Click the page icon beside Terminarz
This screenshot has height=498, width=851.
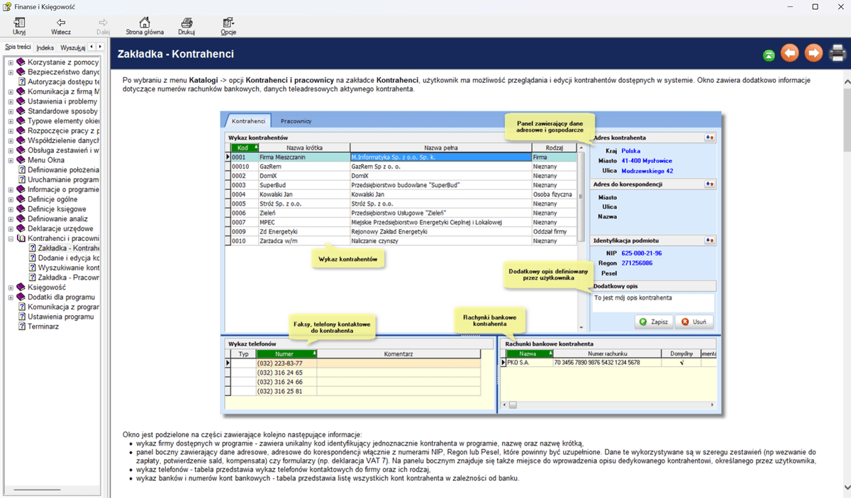pos(22,327)
